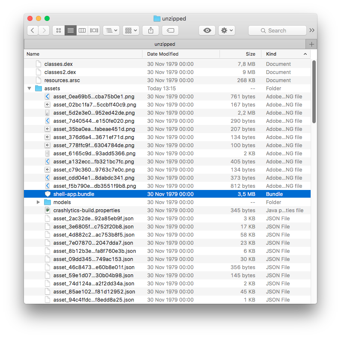Click the Edit Tags button
This screenshot has height=338, width=341.
click(170, 30)
